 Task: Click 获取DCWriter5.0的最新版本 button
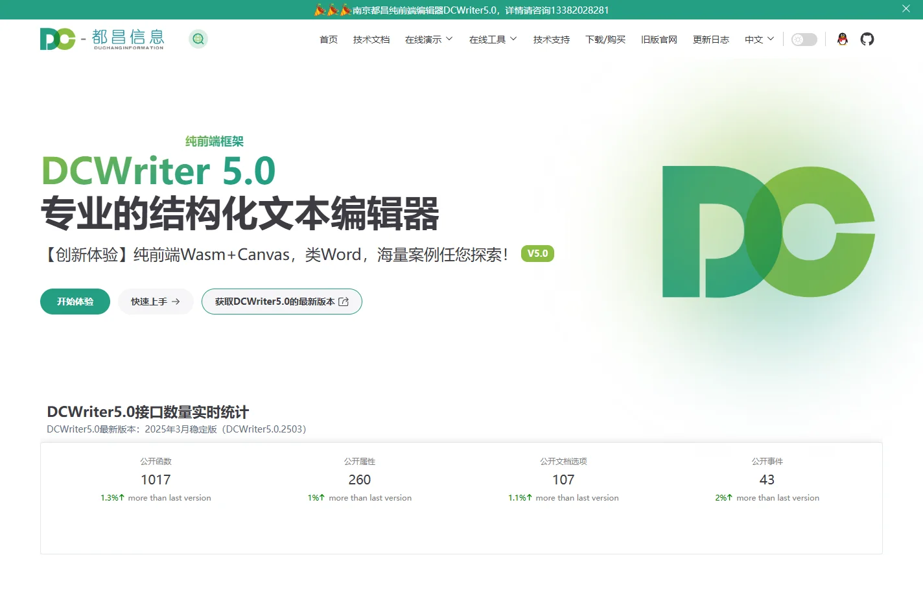click(x=282, y=302)
